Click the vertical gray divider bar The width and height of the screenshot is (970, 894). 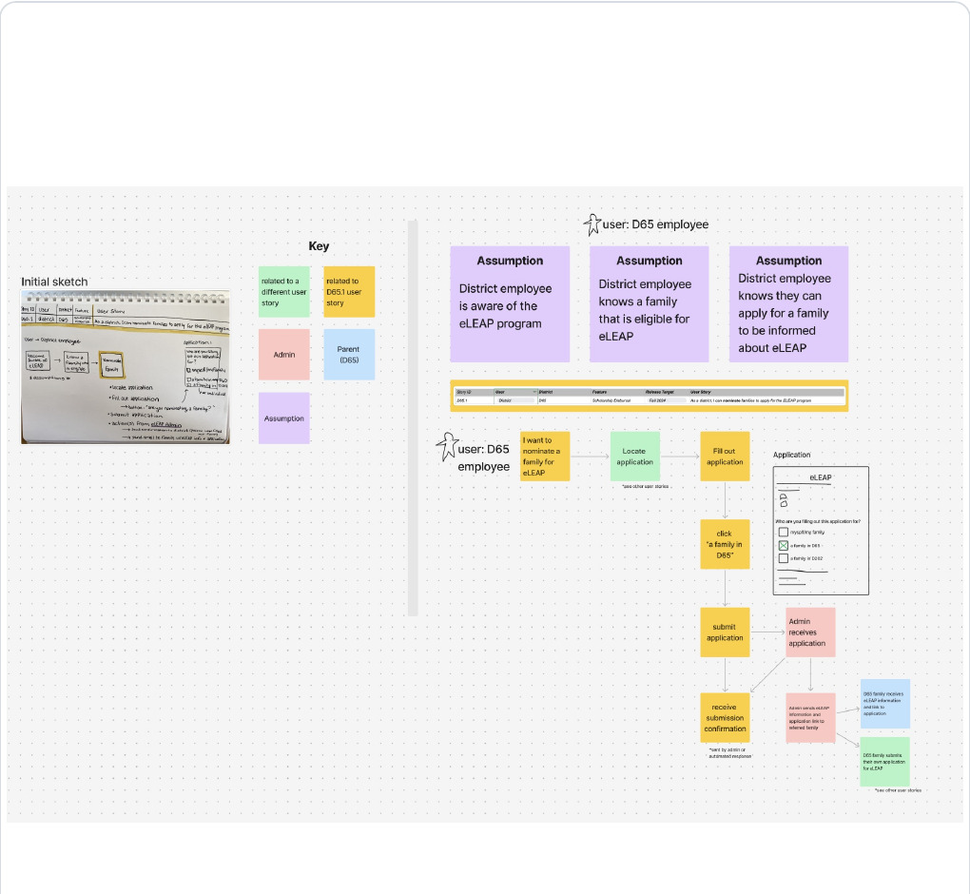(413, 418)
